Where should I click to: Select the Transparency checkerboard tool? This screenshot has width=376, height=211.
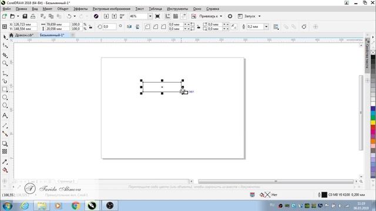click(x=5, y=151)
